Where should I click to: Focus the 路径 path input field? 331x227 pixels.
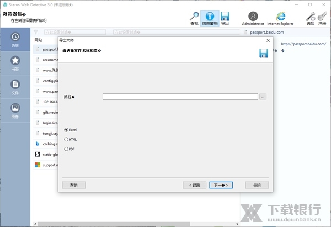pyautogui.click(x=180, y=97)
